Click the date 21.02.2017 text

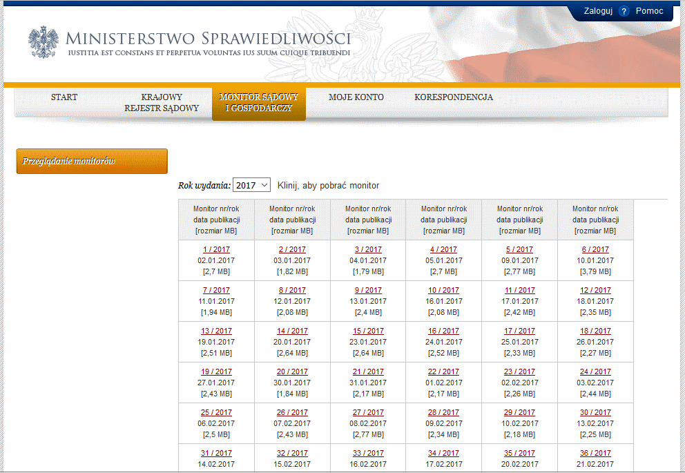595,464
